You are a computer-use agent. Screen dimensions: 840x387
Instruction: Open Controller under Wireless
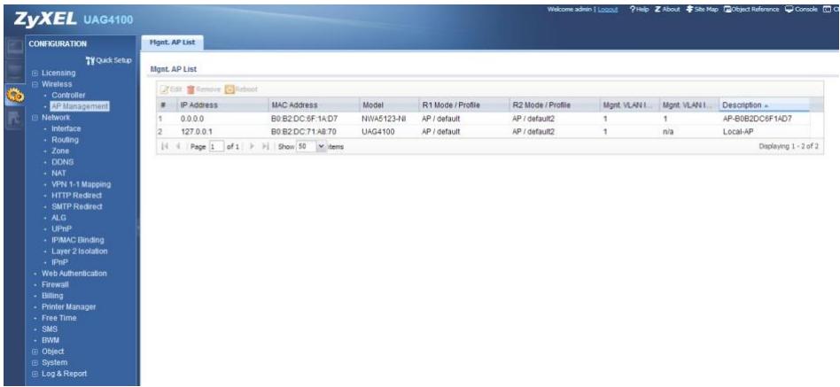pyautogui.click(x=68, y=96)
